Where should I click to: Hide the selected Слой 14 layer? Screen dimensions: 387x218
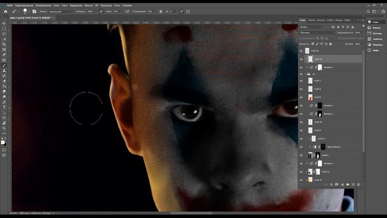pyautogui.click(x=301, y=59)
